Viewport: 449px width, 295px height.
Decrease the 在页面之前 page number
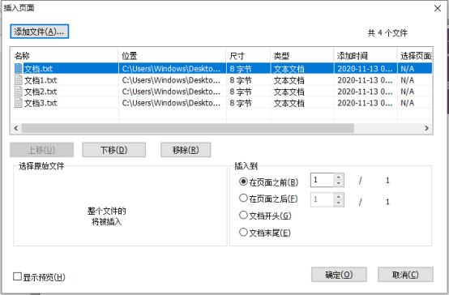tap(339, 183)
